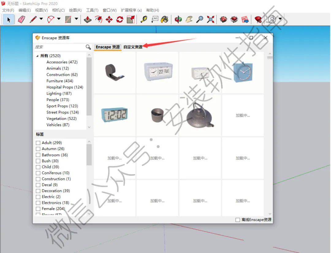The width and height of the screenshot is (331, 253).
Task: Click the Send to LayOut icon
Action: [x=245, y=20]
